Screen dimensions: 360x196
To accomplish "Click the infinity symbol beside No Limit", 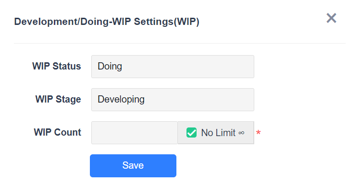I will coord(241,133).
